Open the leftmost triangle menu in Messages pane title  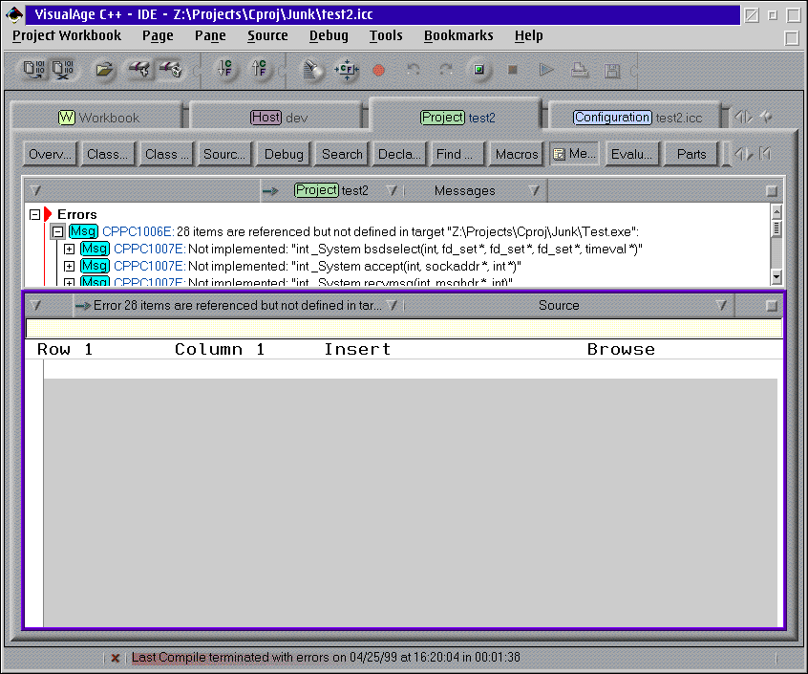click(x=35, y=191)
